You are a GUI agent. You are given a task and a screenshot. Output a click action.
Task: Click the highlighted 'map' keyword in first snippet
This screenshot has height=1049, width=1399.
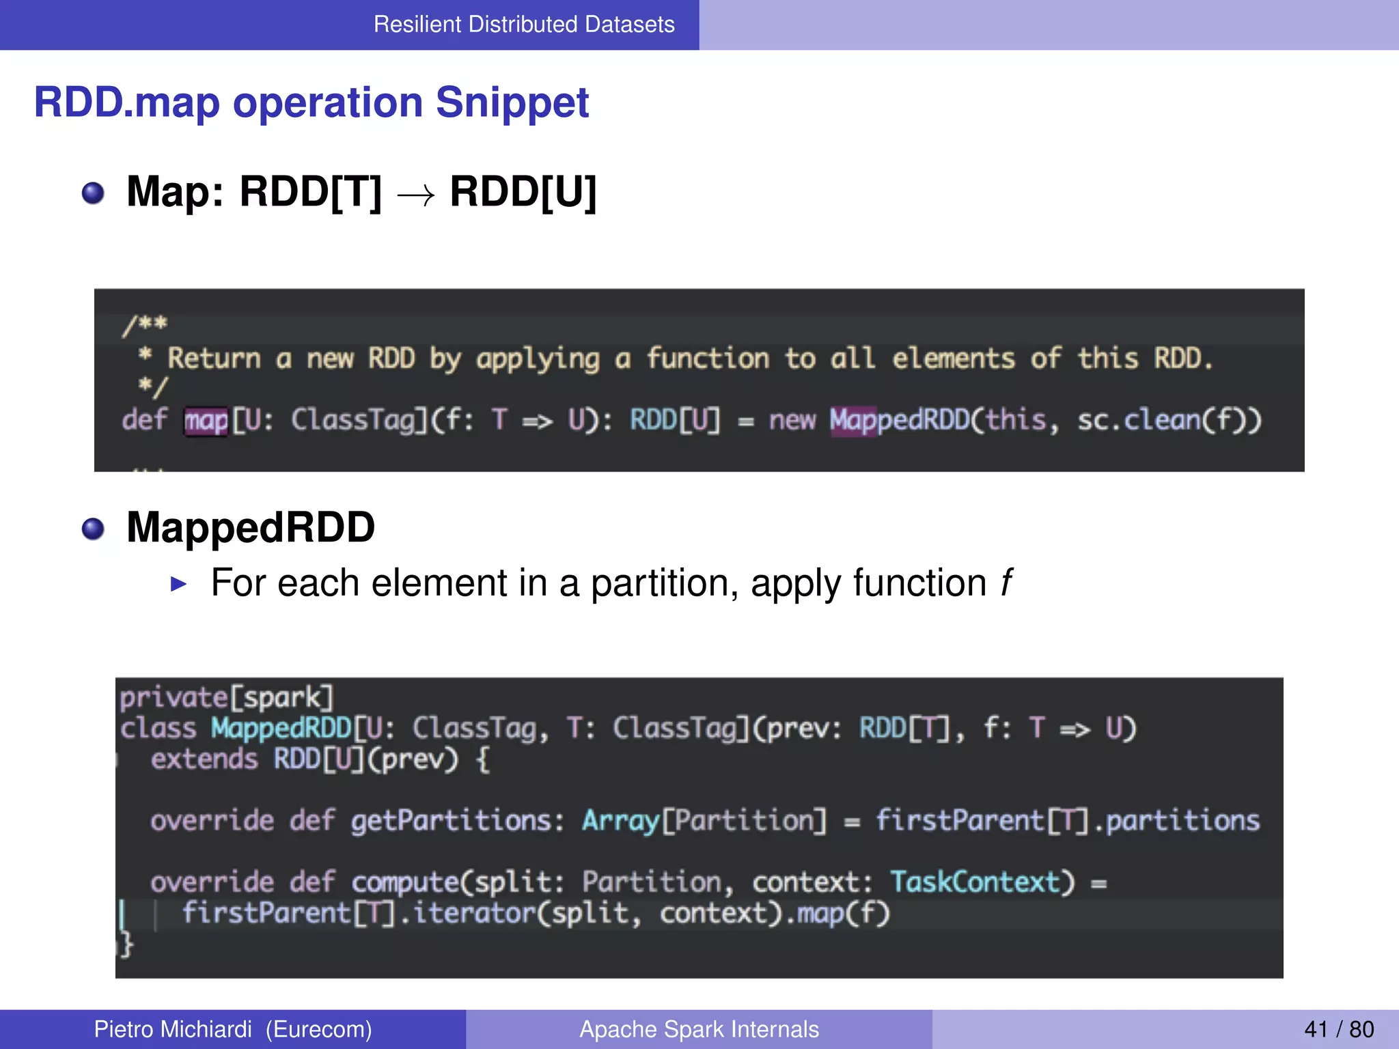(206, 421)
